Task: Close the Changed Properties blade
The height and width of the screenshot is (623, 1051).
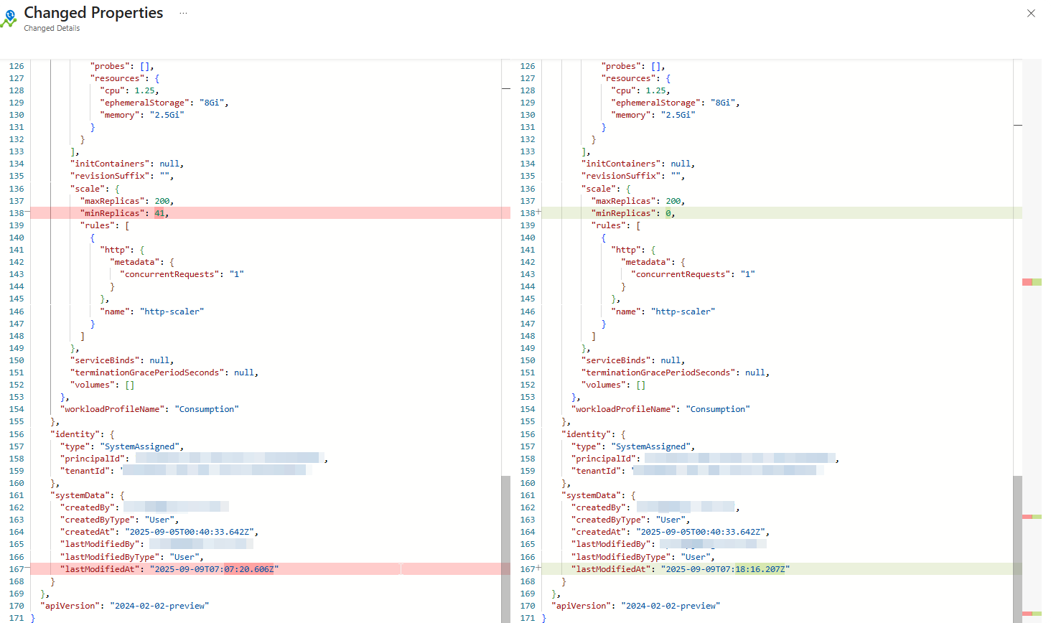Action: coord(1031,13)
